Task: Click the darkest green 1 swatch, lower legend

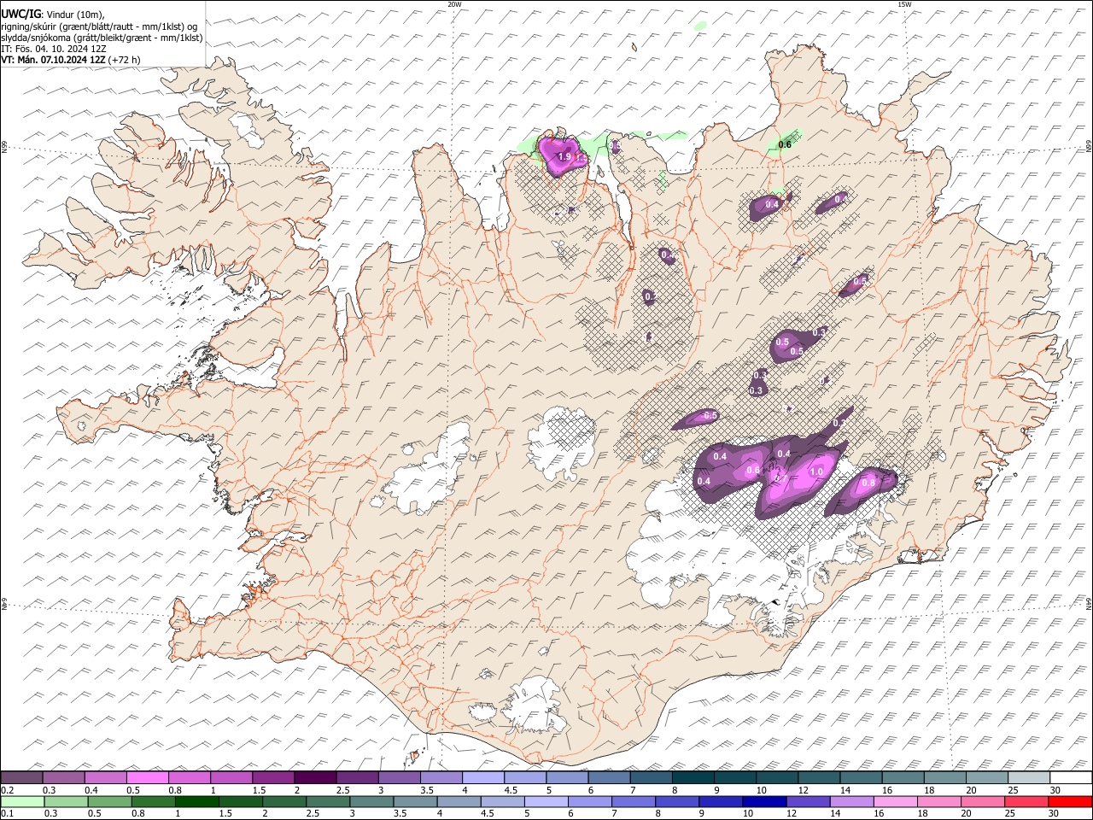Action: coord(196,801)
